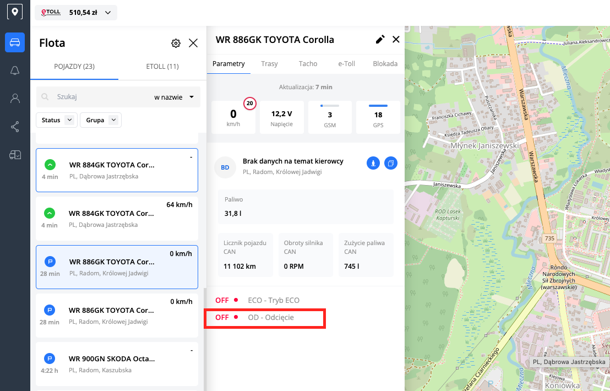Image resolution: width=610 pixels, height=391 pixels.
Task: Click the green moving status icon on 64 km/h card
Action: coord(50,213)
